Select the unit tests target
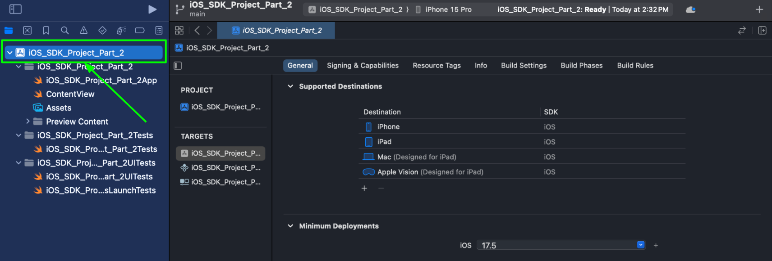The image size is (772, 261). pos(221,168)
